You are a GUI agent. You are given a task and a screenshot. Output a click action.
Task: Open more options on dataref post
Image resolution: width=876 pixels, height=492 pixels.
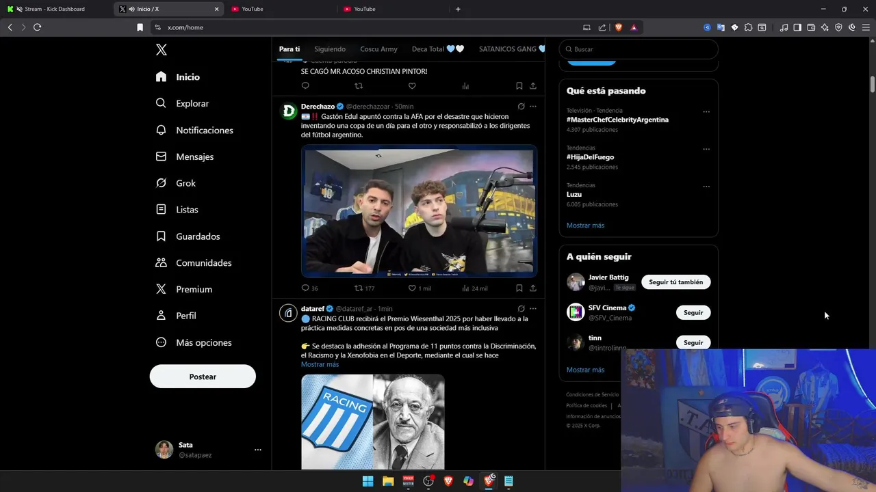point(533,309)
